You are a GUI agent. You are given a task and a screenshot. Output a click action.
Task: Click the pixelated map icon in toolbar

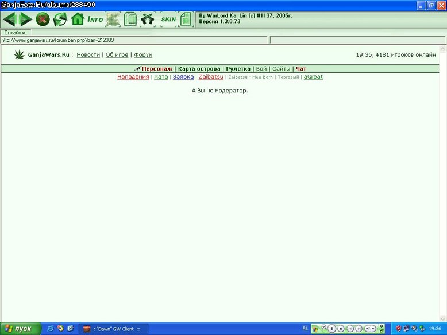click(x=113, y=20)
